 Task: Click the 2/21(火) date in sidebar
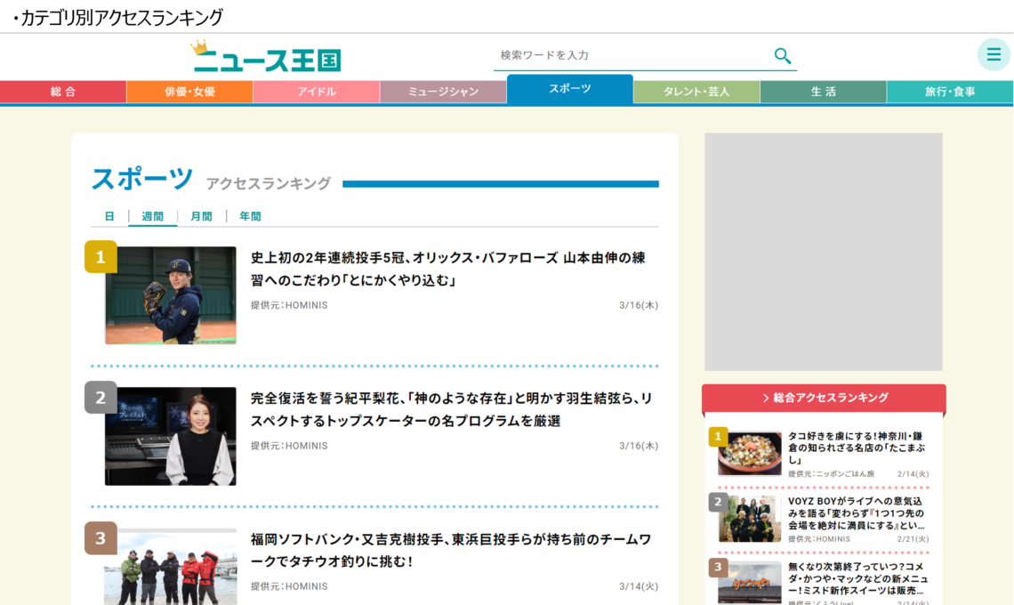tap(913, 539)
